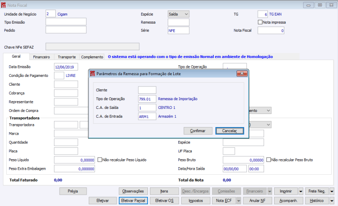Switch to the Complemento tab
338x206 pixels.
pos(92,57)
